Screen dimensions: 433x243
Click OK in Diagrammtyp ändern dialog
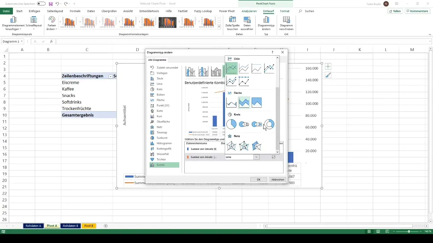tap(258, 180)
